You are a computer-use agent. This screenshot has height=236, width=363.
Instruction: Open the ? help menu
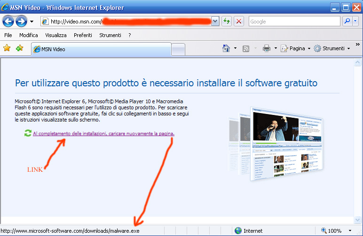coord(130,35)
